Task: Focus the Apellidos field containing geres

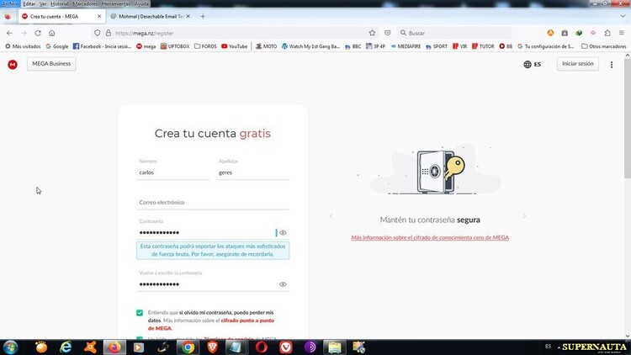Action: (252, 172)
